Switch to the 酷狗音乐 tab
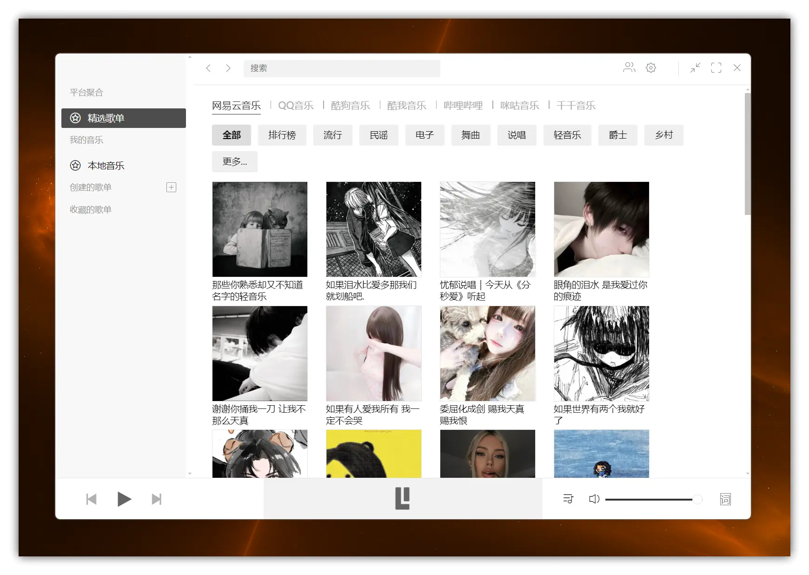 351,106
